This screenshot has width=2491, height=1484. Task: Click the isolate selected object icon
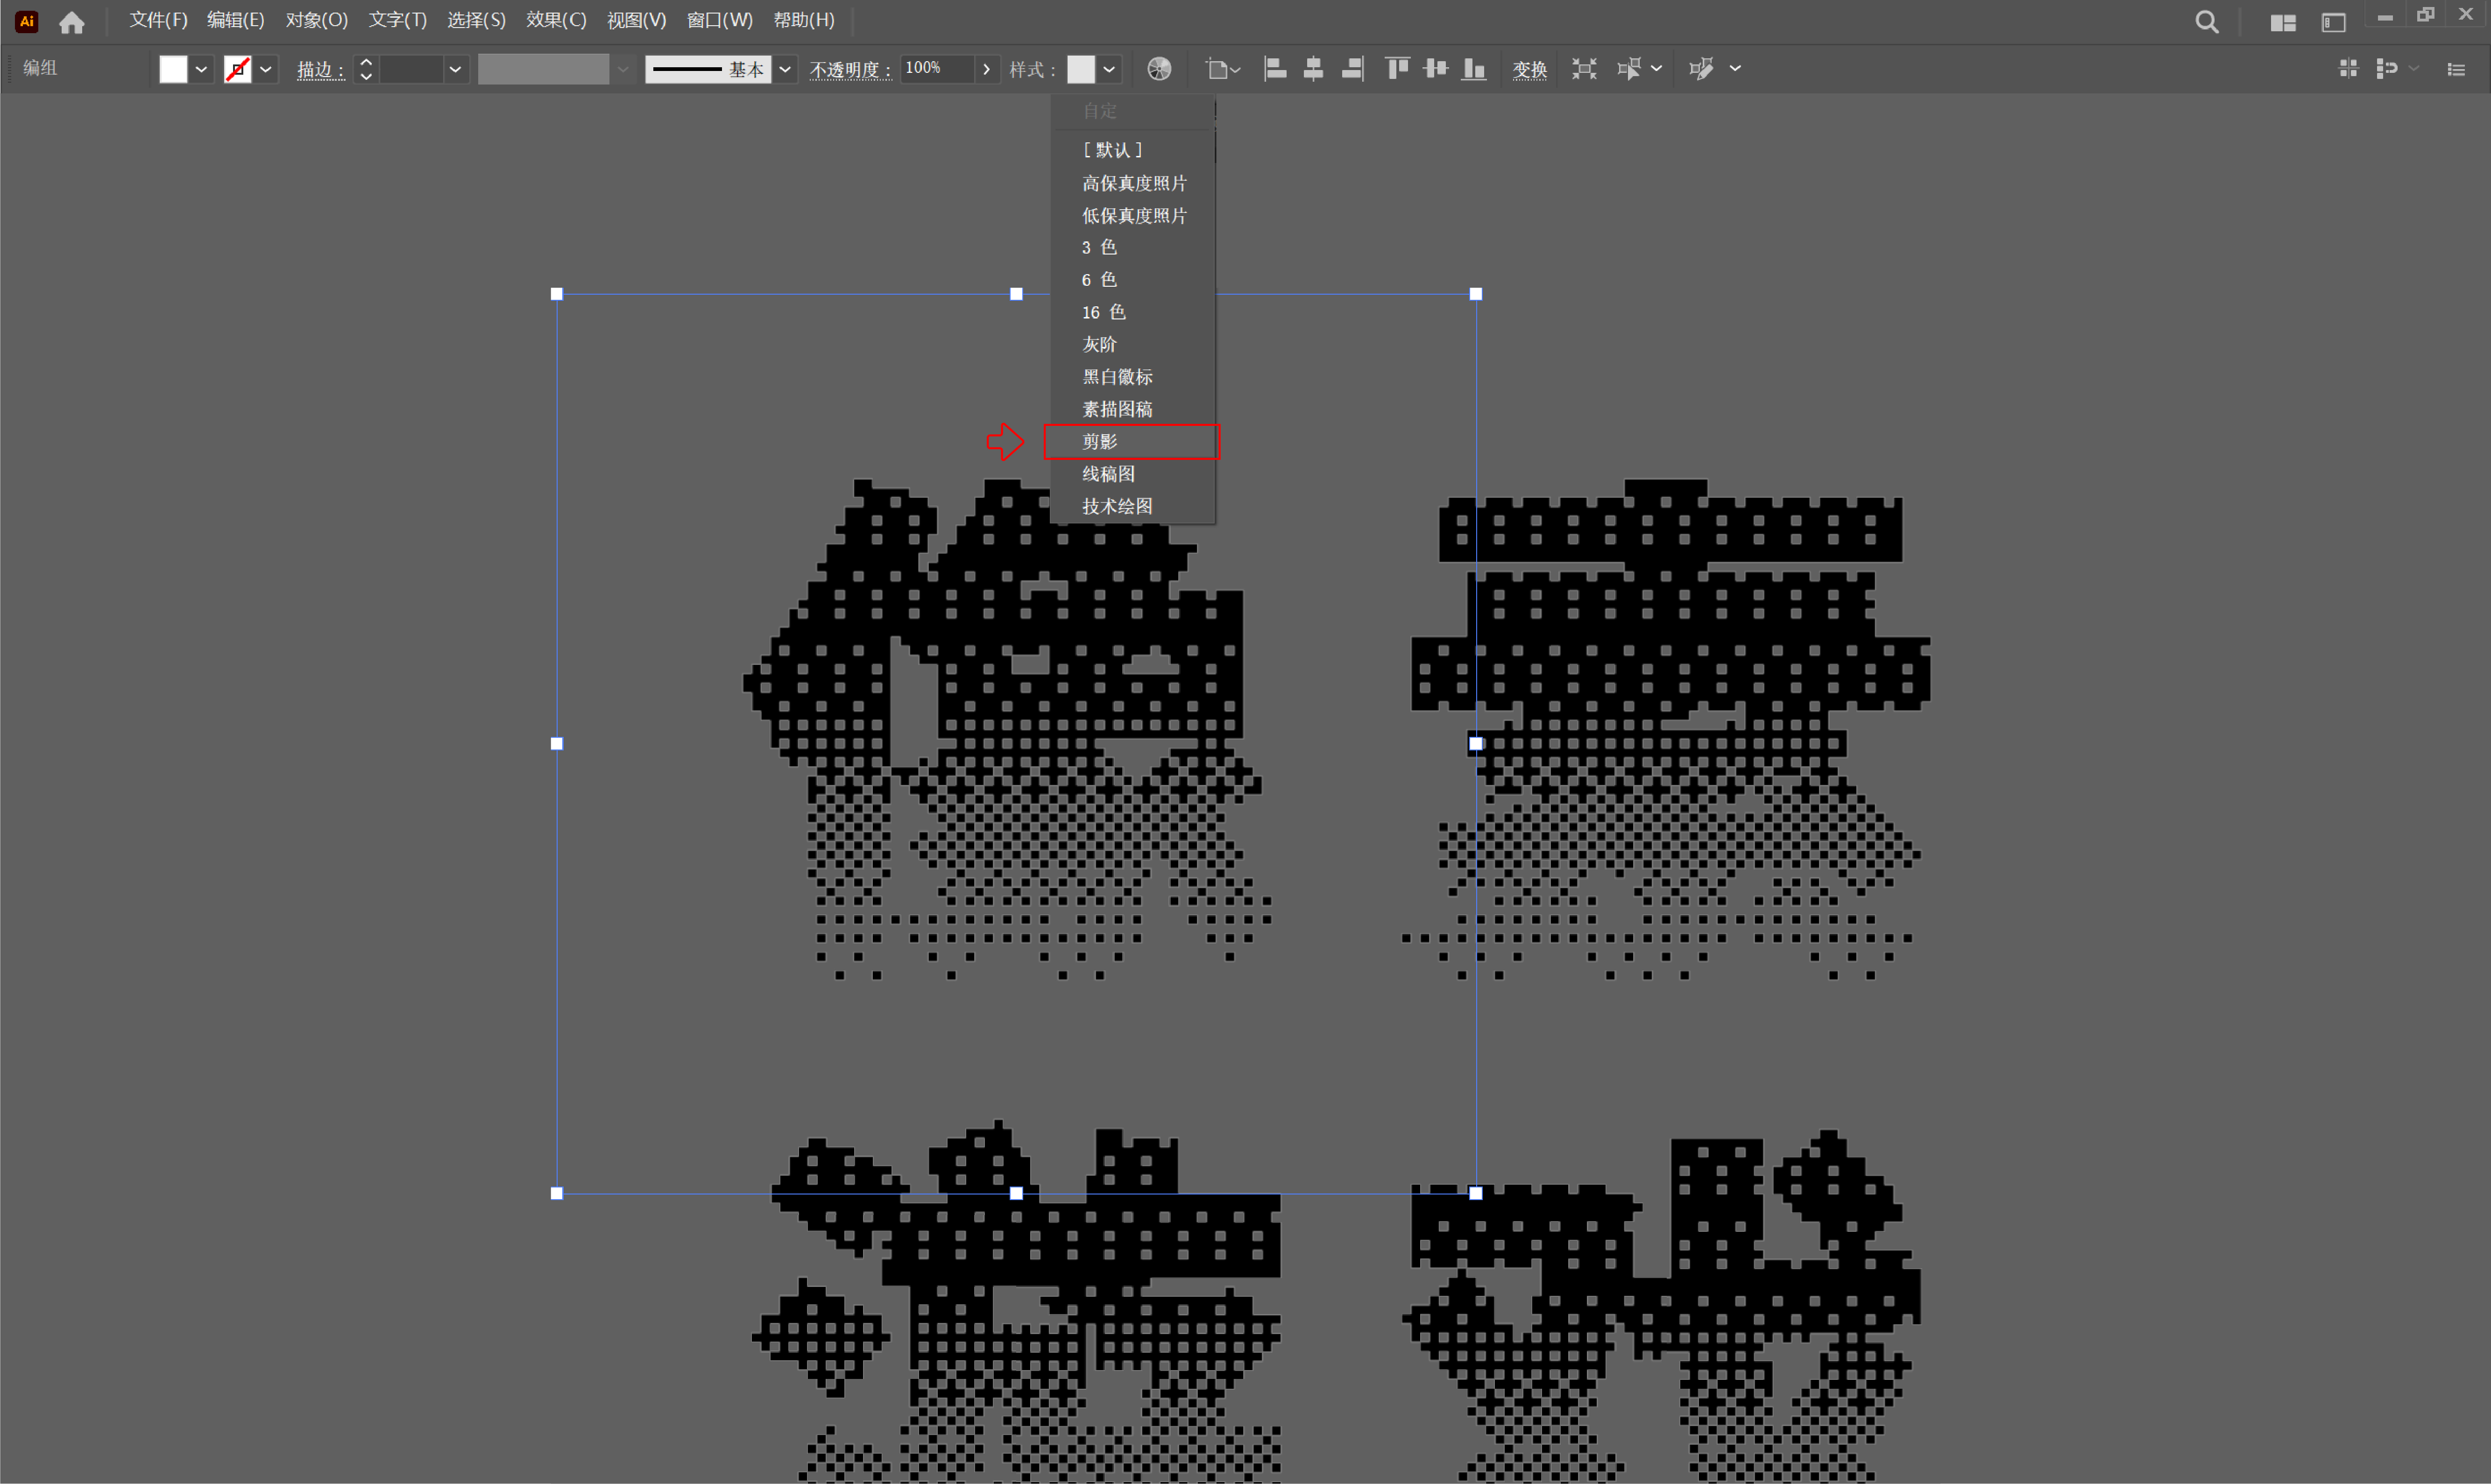(x=1584, y=69)
